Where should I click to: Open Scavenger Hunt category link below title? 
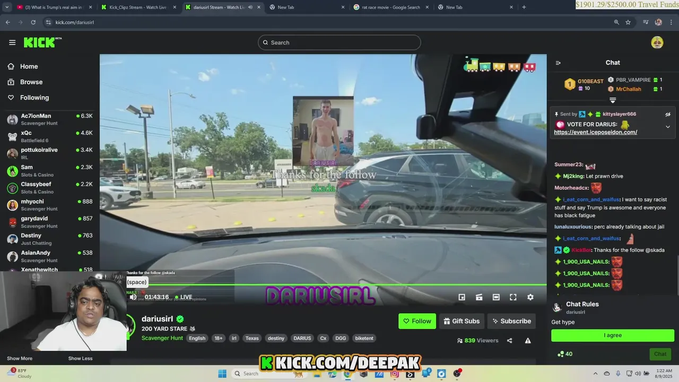(162, 338)
